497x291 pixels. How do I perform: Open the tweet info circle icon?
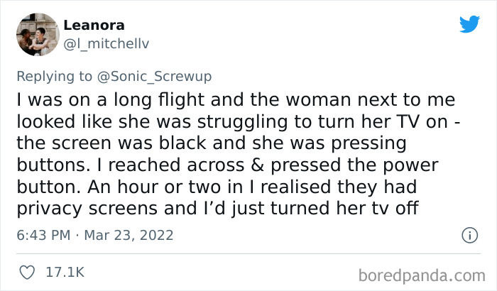(x=468, y=234)
